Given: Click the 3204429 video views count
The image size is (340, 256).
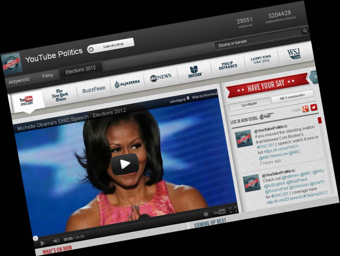Looking at the screenshot, I should 280,16.
